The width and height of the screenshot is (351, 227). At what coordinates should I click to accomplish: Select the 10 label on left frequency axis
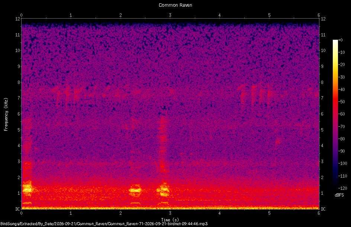pyautogui.click(x=17, y=51)
